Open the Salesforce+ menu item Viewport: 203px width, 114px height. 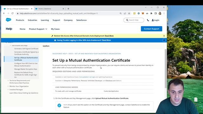tap(82, 20)
